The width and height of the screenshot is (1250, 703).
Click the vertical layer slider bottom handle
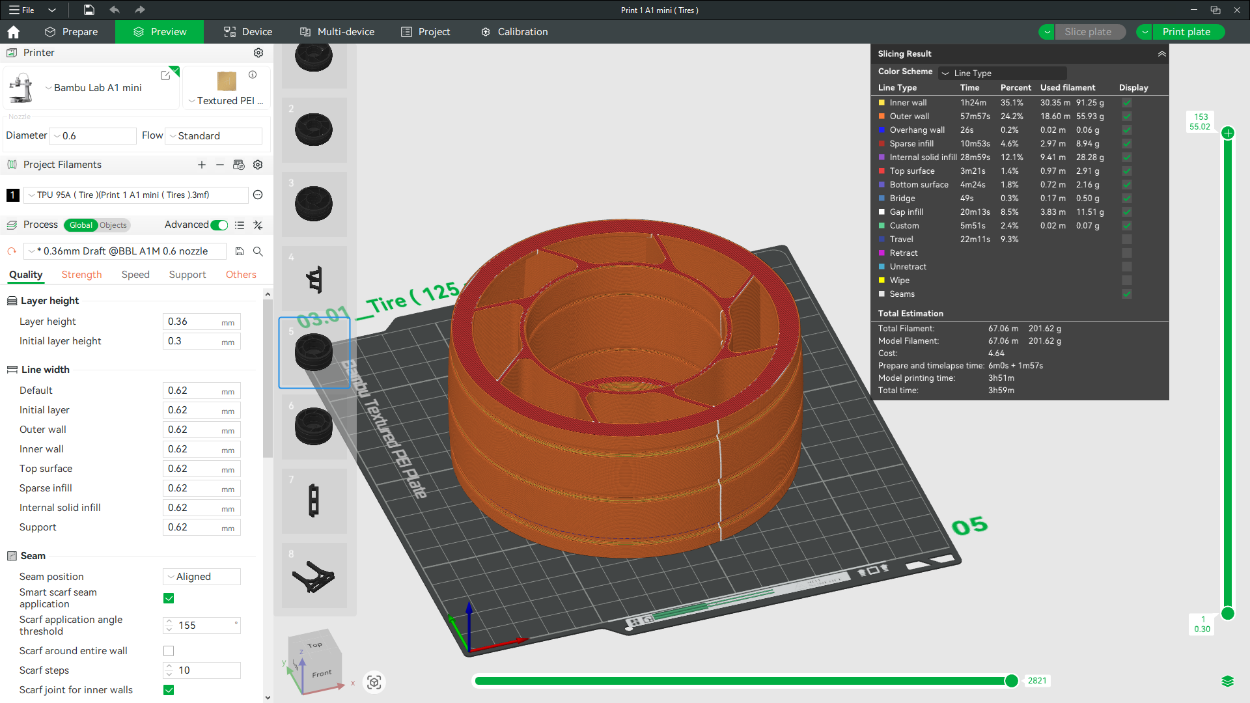[x=1228, y=613]
